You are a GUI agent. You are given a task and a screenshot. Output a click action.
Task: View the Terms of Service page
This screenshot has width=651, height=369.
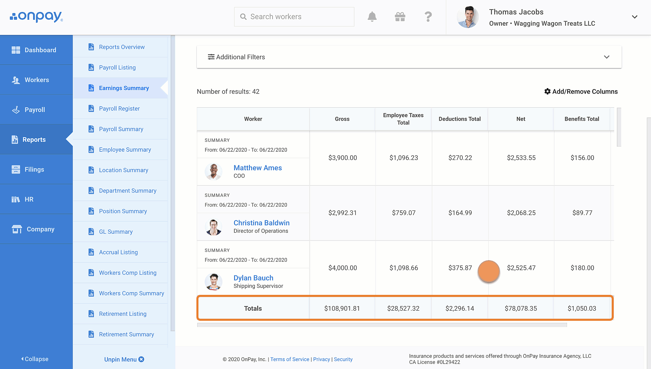pyautogui.click(x=290, y=359)
